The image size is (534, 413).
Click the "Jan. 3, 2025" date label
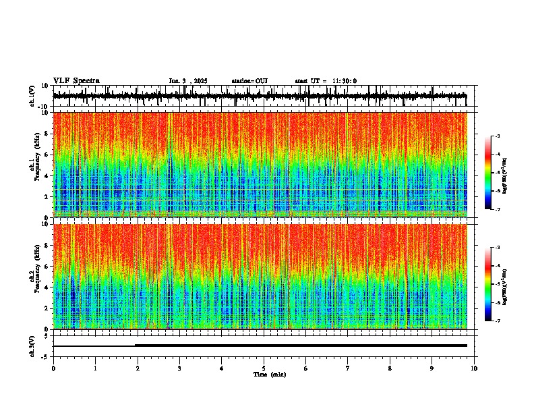pyautogui.click(x=188, y=81)
